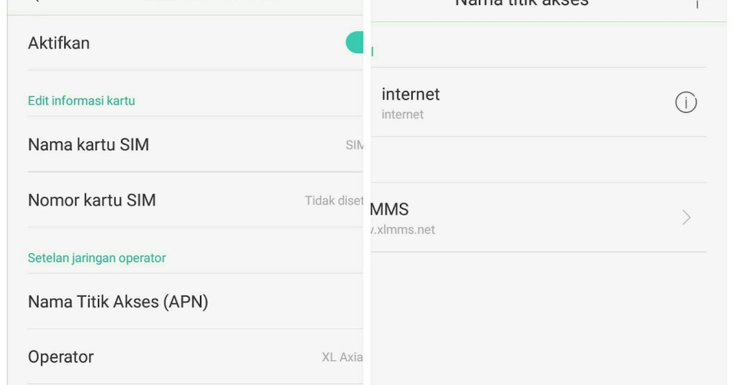The width and height of the screenshot is (734, 385).
Task: Tap the SIM name value beside Nama kartu SIM
Action: tap(355, 145)
